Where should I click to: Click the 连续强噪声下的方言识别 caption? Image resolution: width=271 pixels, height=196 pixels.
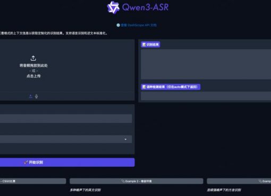pyautogui.click(x=224, y=190)
